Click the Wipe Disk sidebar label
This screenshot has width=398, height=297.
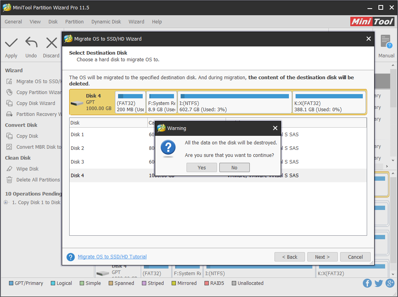click(27, 169)
